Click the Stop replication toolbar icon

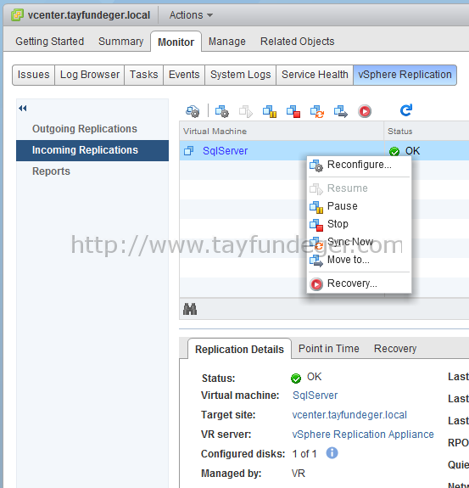coord(293,111)
